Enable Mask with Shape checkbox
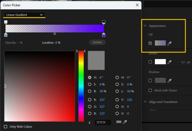This screenshot has height=131, width=192. [150, 90]
